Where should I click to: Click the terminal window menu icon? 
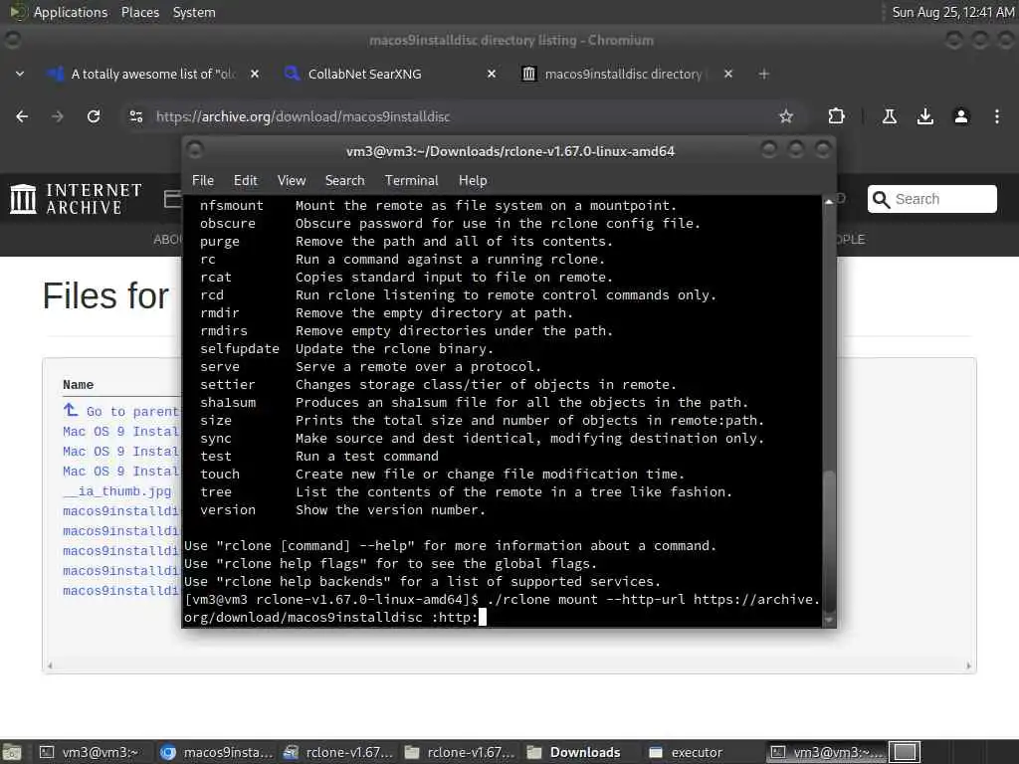click(194, 151)
